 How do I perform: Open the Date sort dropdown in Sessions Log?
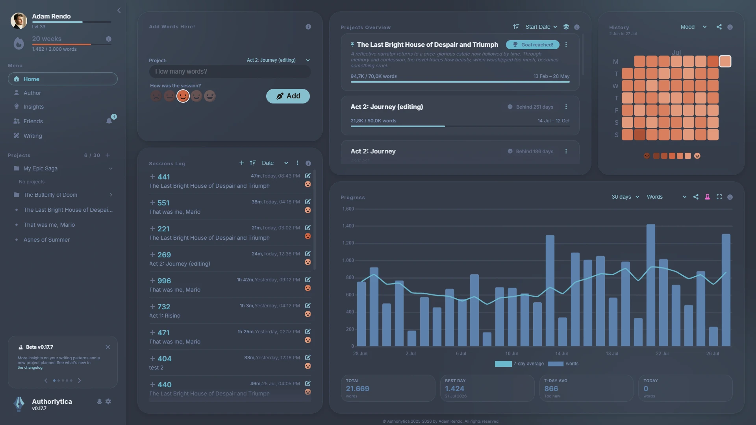coord(275,163)
